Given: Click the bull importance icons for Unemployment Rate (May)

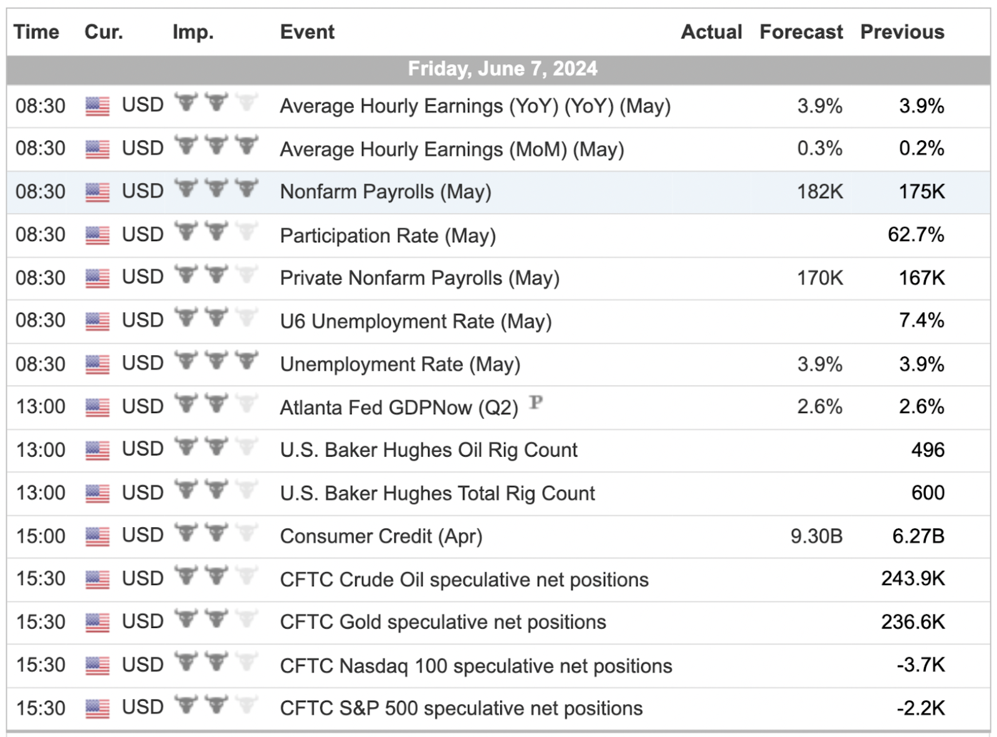Looking at the screenshot, I should [216, 361].
